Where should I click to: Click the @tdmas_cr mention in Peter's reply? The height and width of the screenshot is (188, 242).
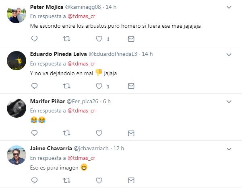tap(81, 16)
